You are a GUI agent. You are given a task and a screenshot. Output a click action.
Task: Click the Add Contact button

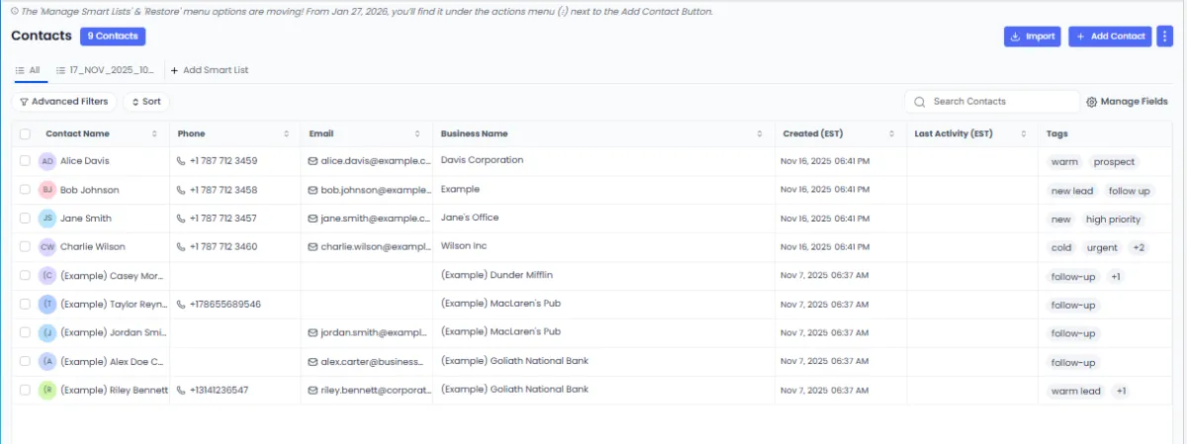point(1110,36)
